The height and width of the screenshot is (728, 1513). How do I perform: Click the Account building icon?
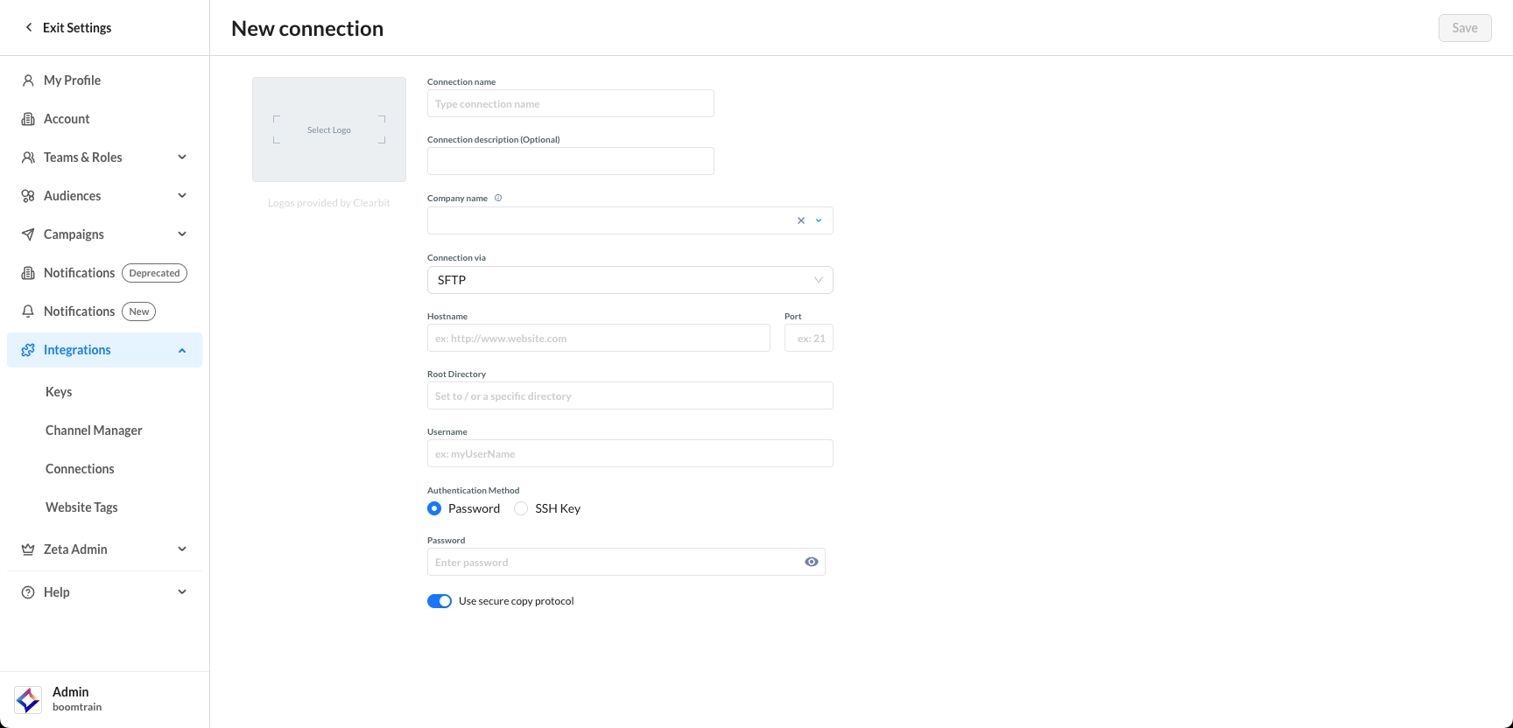(x=28, y=119)
